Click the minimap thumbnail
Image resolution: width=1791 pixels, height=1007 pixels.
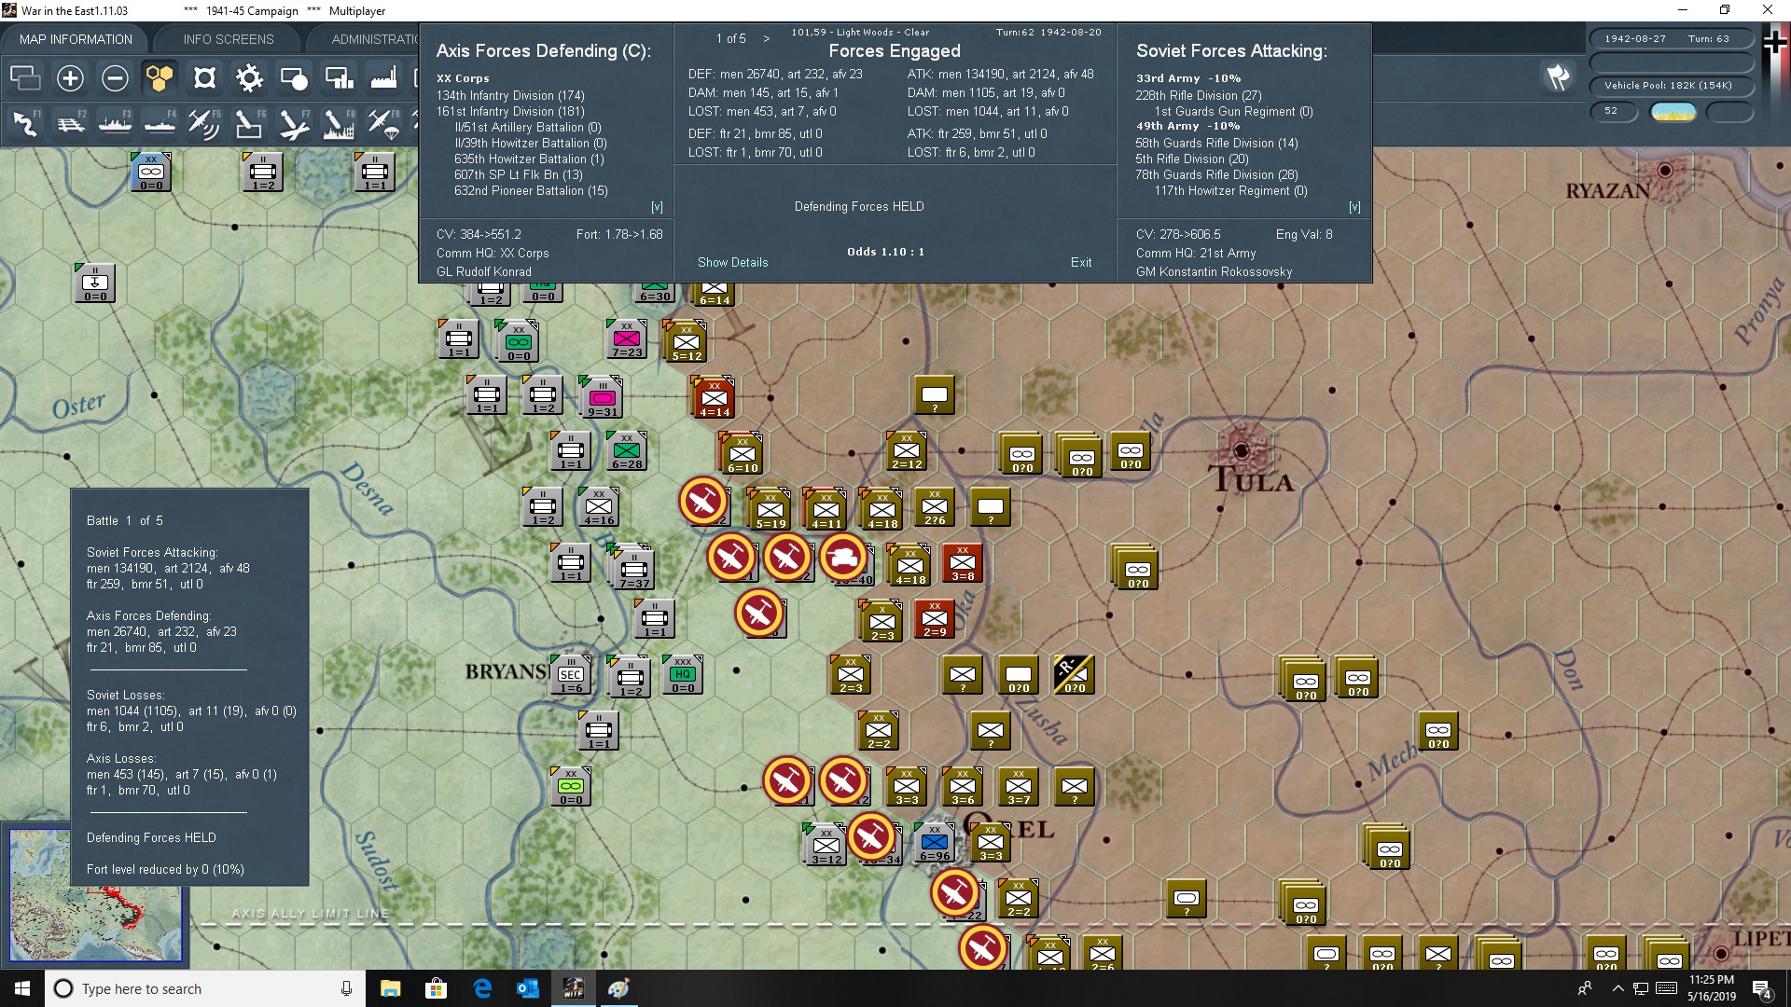[96, 896]
